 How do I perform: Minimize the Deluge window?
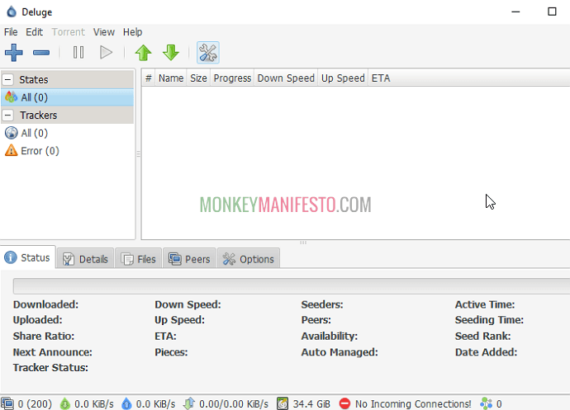pos(515,12)
